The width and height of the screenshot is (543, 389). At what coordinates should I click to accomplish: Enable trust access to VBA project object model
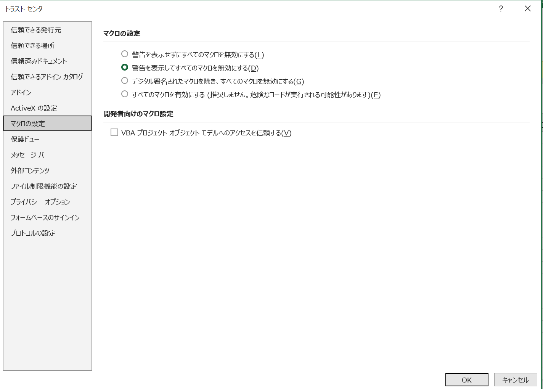(114, 133)
